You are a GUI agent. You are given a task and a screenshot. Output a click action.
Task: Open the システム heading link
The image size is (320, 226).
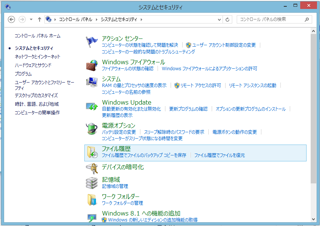(111, 79)
